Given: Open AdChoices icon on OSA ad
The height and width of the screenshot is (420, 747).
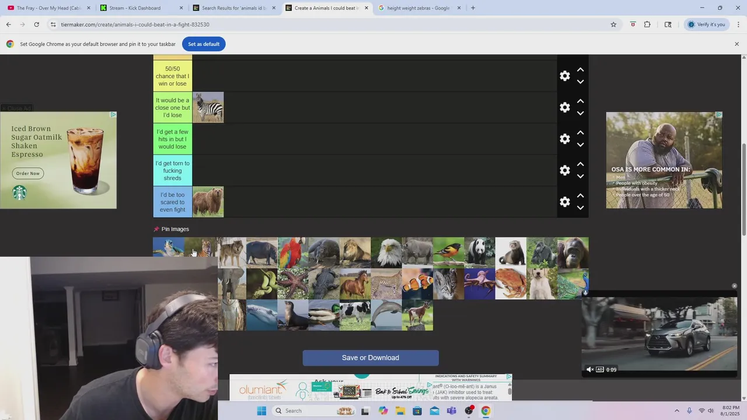Looking at the screenshot, I should click(x=719, y=115).
